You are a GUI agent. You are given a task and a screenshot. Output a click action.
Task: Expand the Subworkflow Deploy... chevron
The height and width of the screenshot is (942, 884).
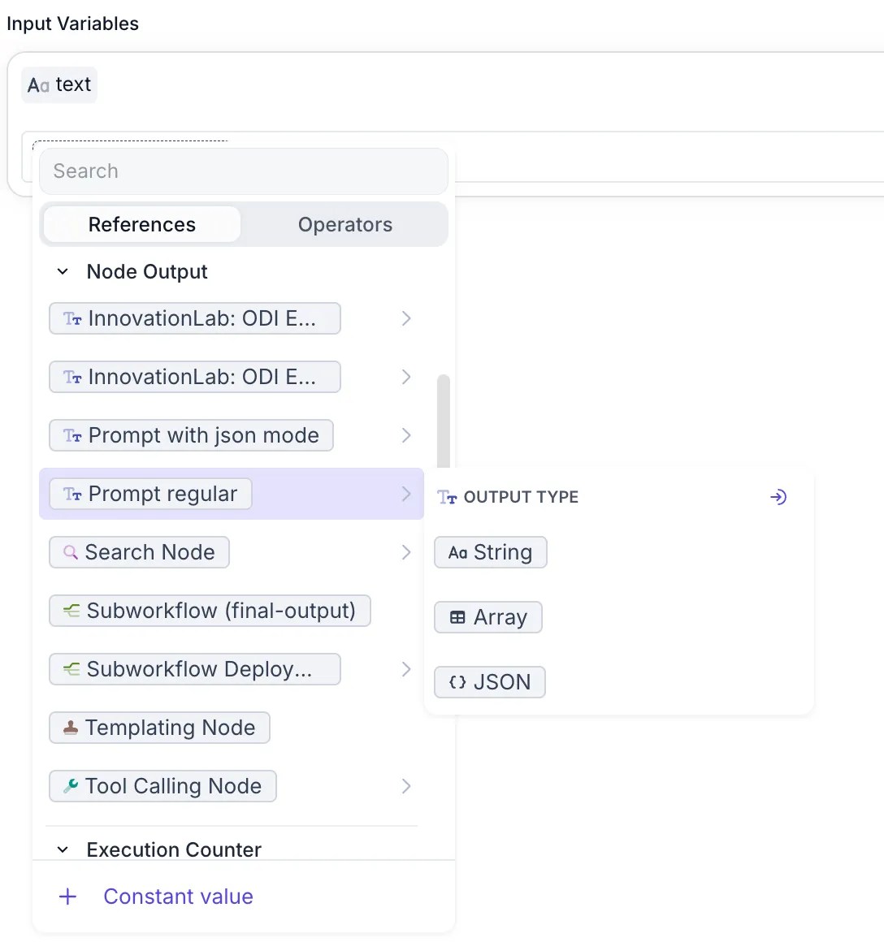click(406, 668)
